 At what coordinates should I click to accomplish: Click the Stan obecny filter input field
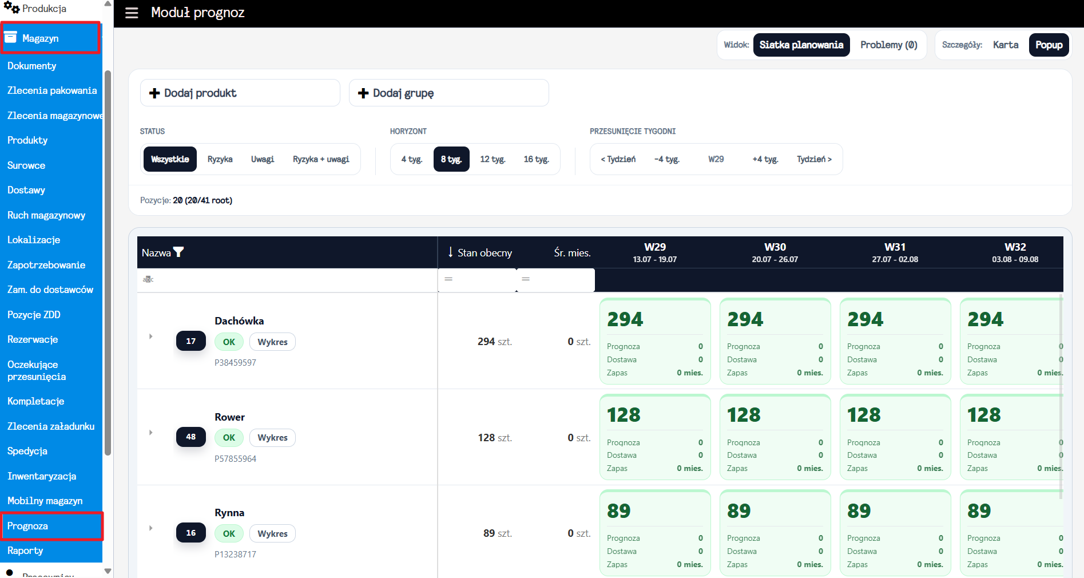(x=477, y=280)
